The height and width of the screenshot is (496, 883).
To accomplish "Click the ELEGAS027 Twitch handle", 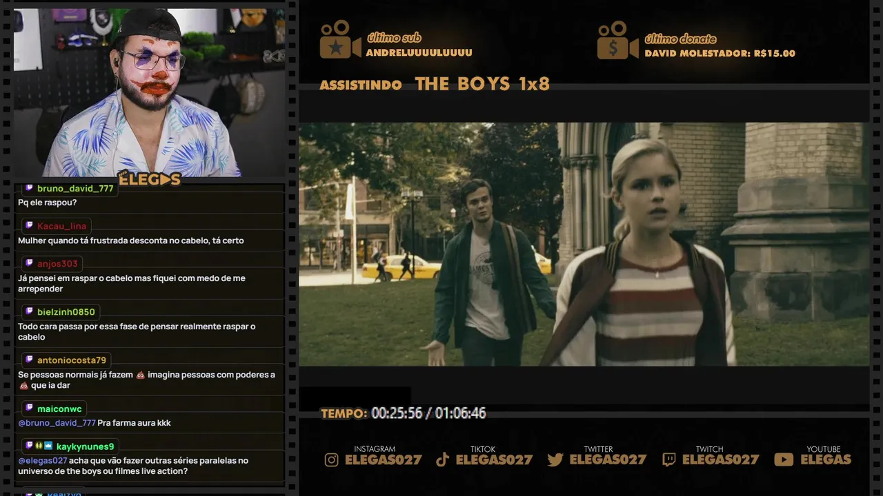I will click(x=721, y=459).
